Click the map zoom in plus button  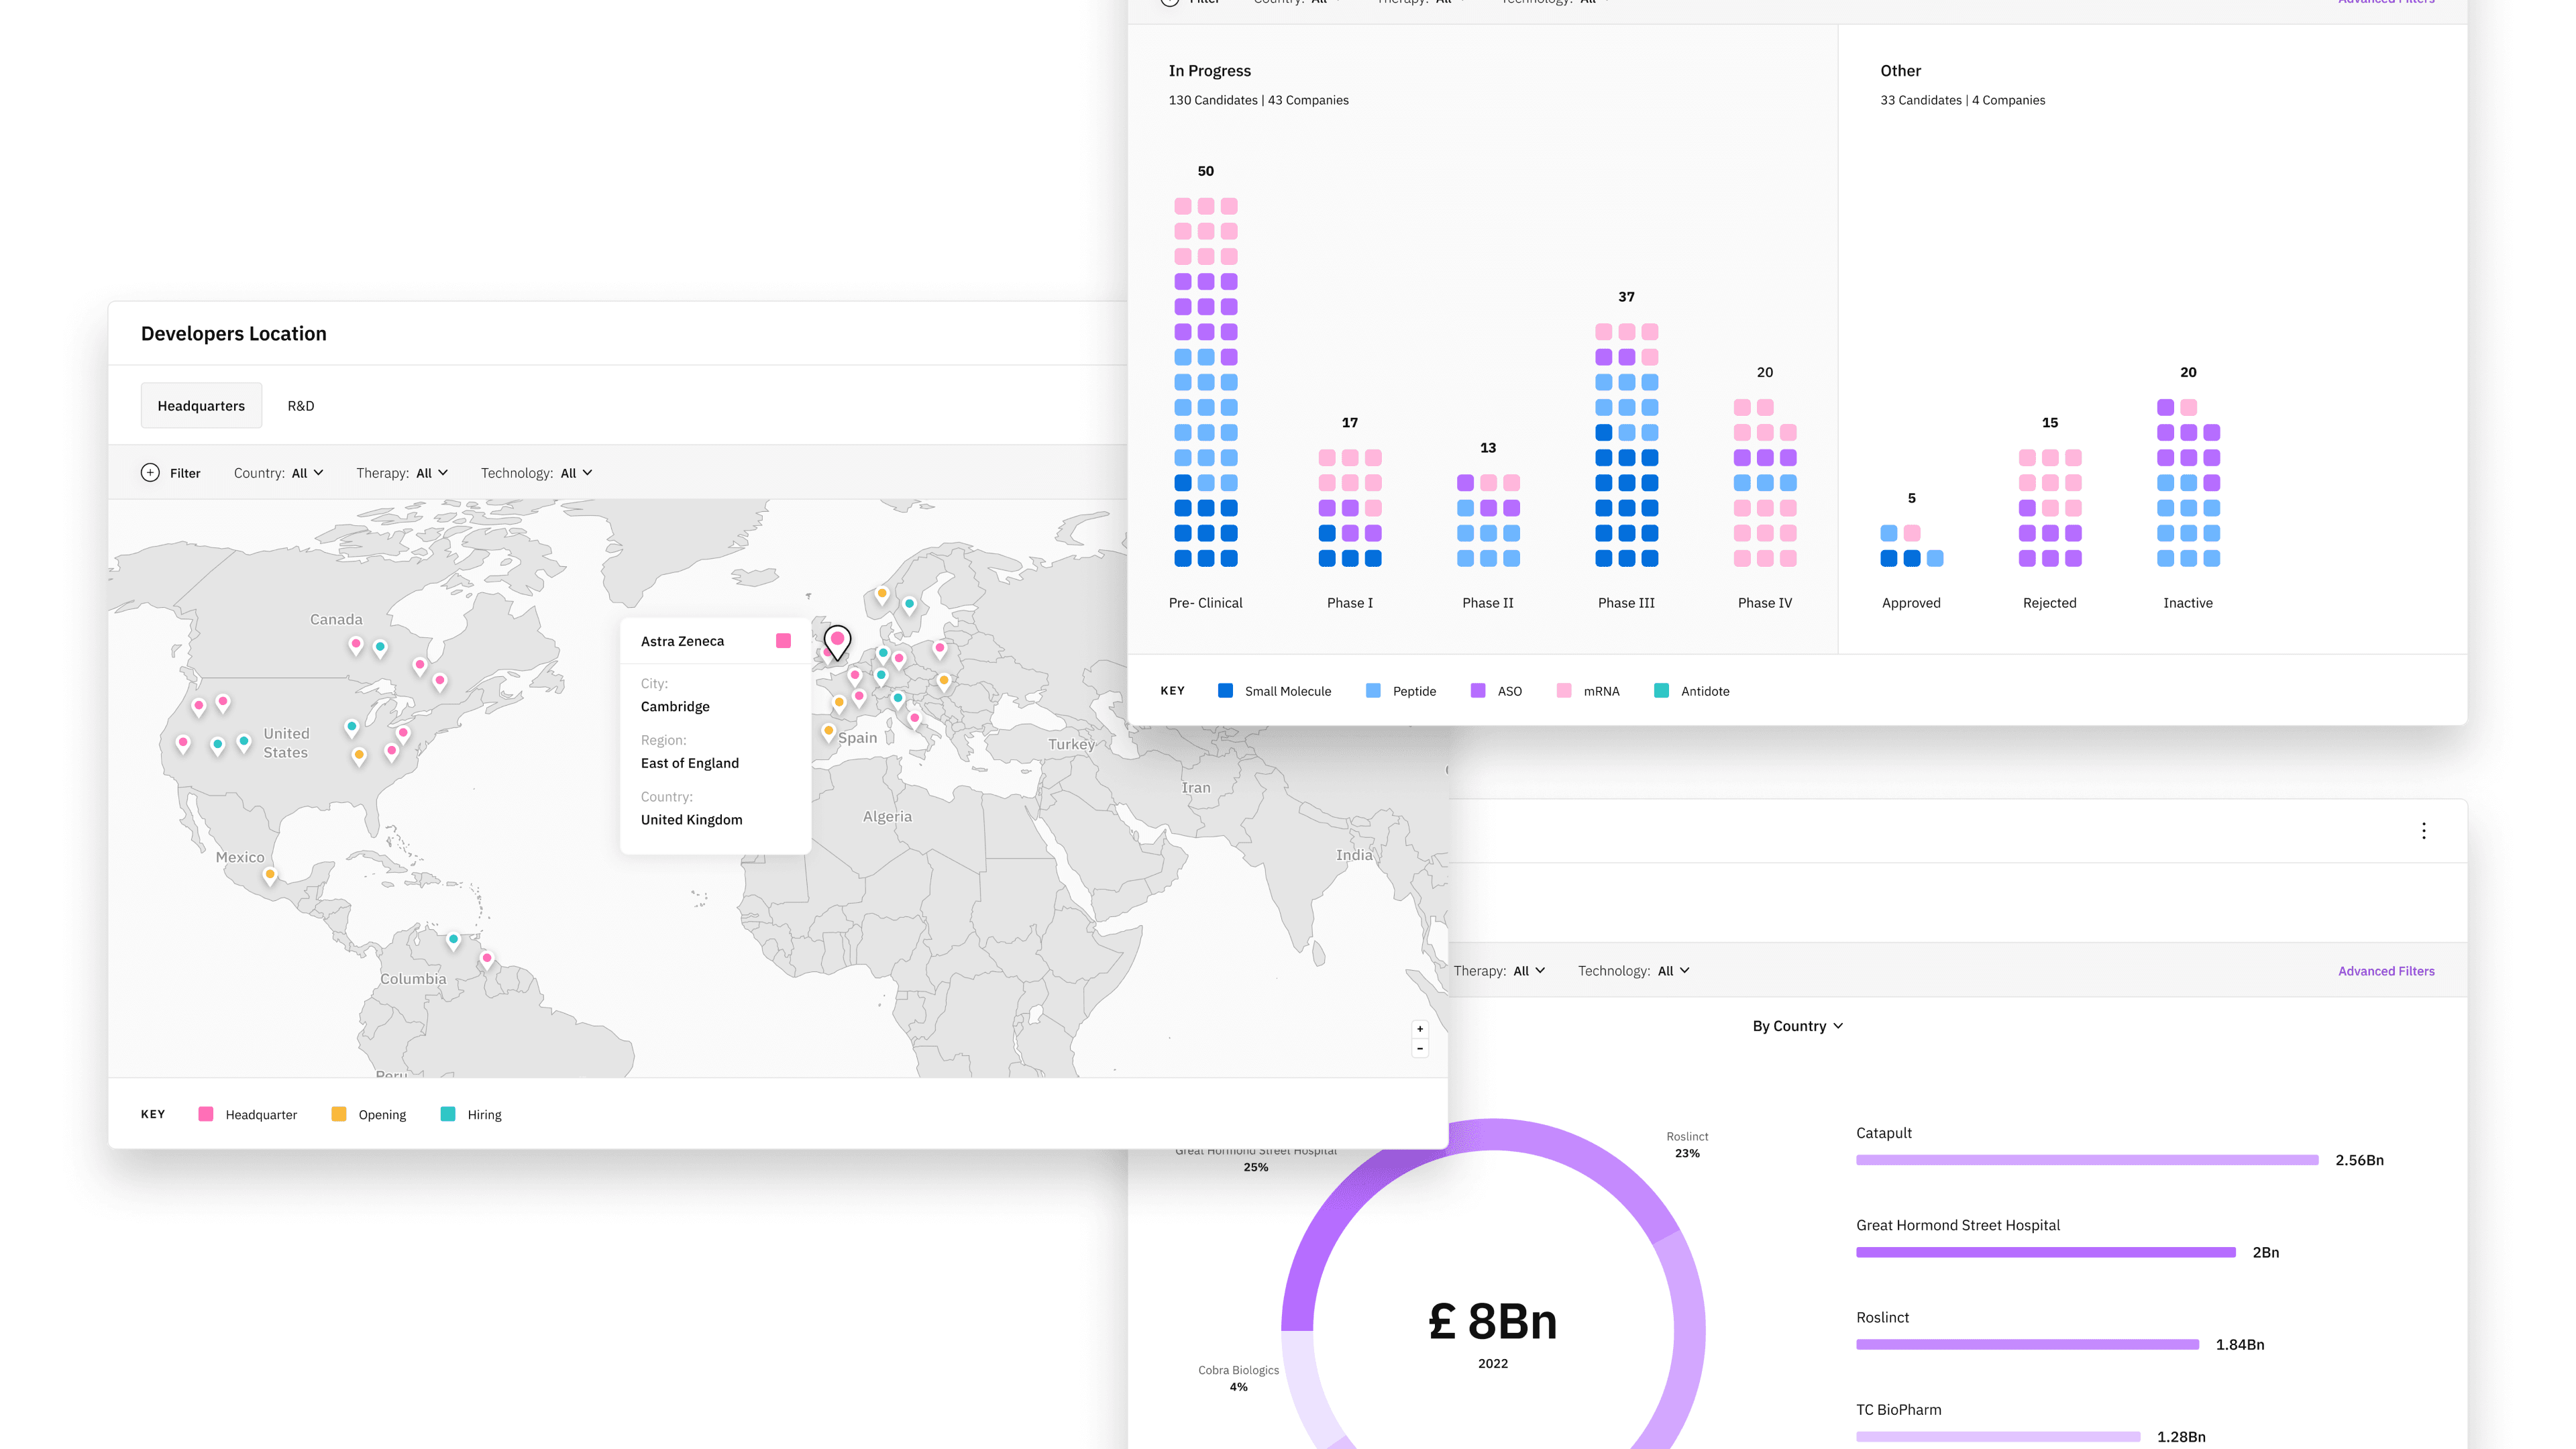coord(1420,1029)
